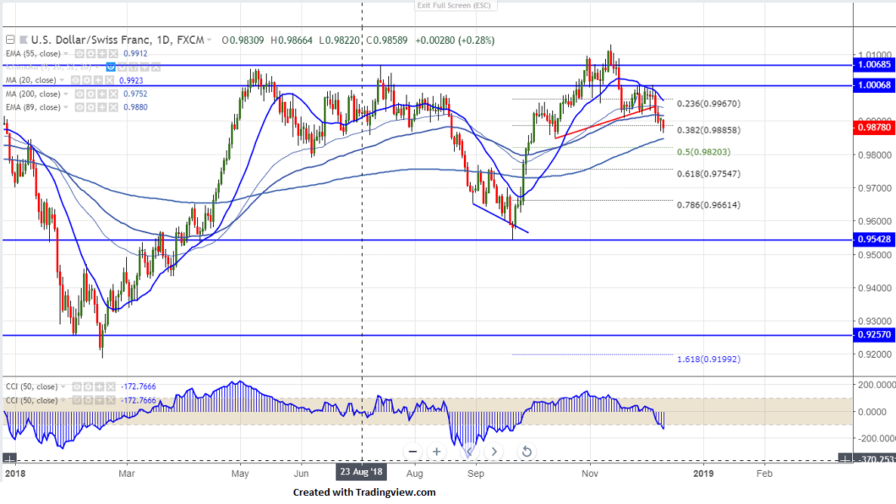Remove the MA (200, close) indicator
896x504 pixels.
(113, 94)
